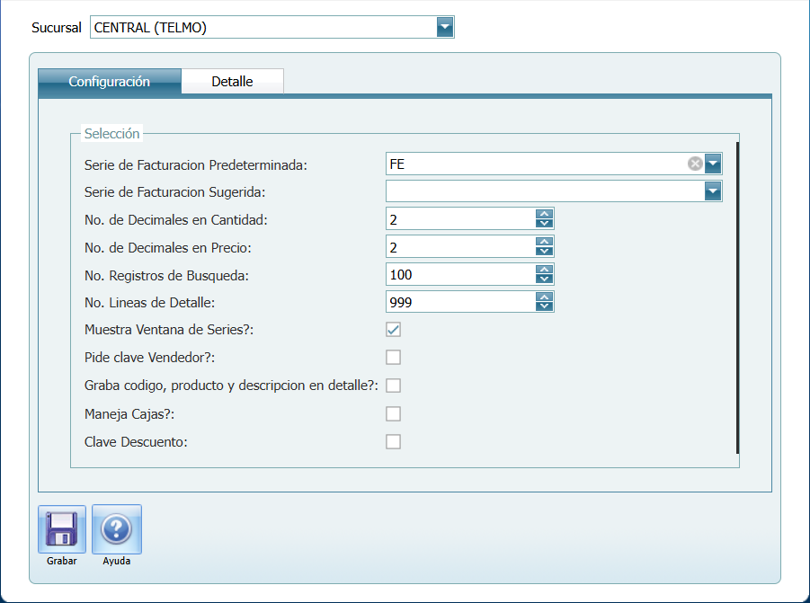The width and height of the screenshot is (810, 603).
Task: Switch to the Detalle tab
Action: 232,81
